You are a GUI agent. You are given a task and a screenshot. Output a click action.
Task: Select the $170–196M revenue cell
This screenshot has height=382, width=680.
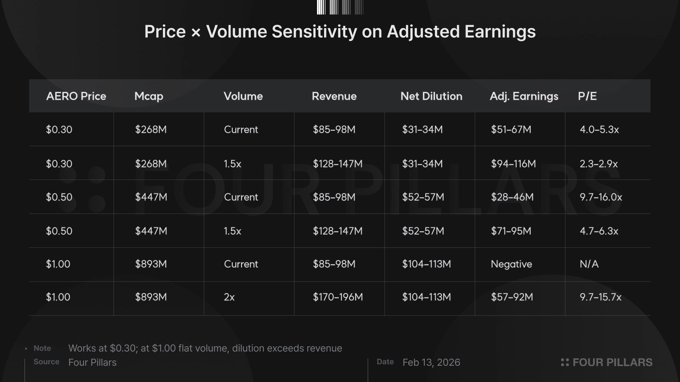click(x=338, y=297)
